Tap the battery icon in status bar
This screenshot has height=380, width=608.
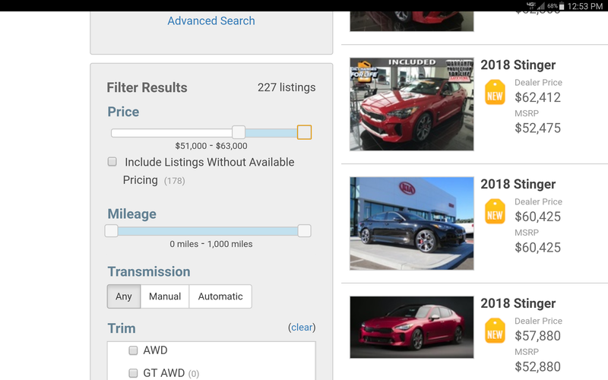point(562,6)
